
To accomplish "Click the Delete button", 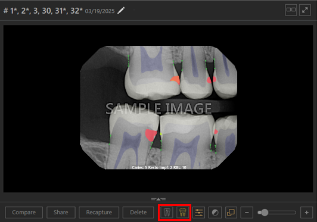I will point(138,212).
